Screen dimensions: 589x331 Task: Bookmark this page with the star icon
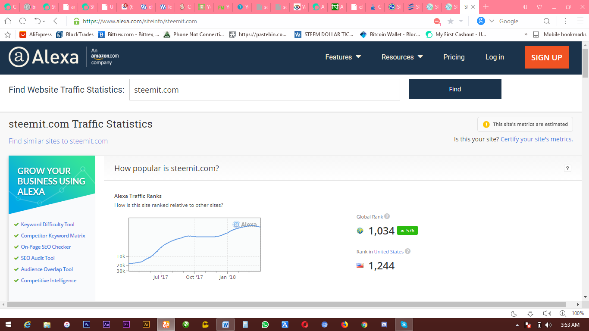451,21
